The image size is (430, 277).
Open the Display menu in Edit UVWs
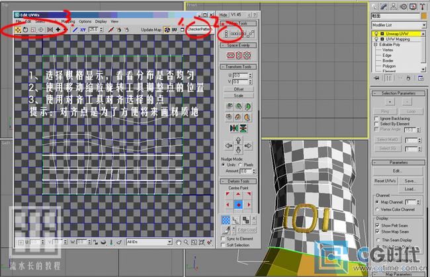(101, 21)
